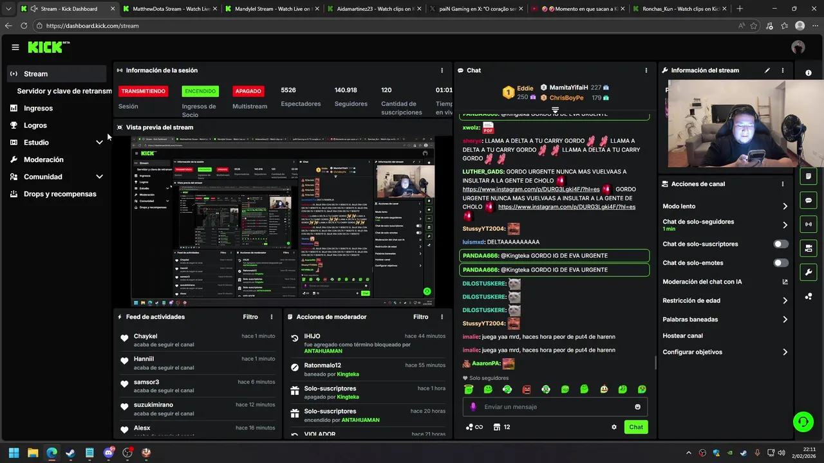Open the Chat panel options menu
This screenshot has height=463, width=824.
coord(646,70)
